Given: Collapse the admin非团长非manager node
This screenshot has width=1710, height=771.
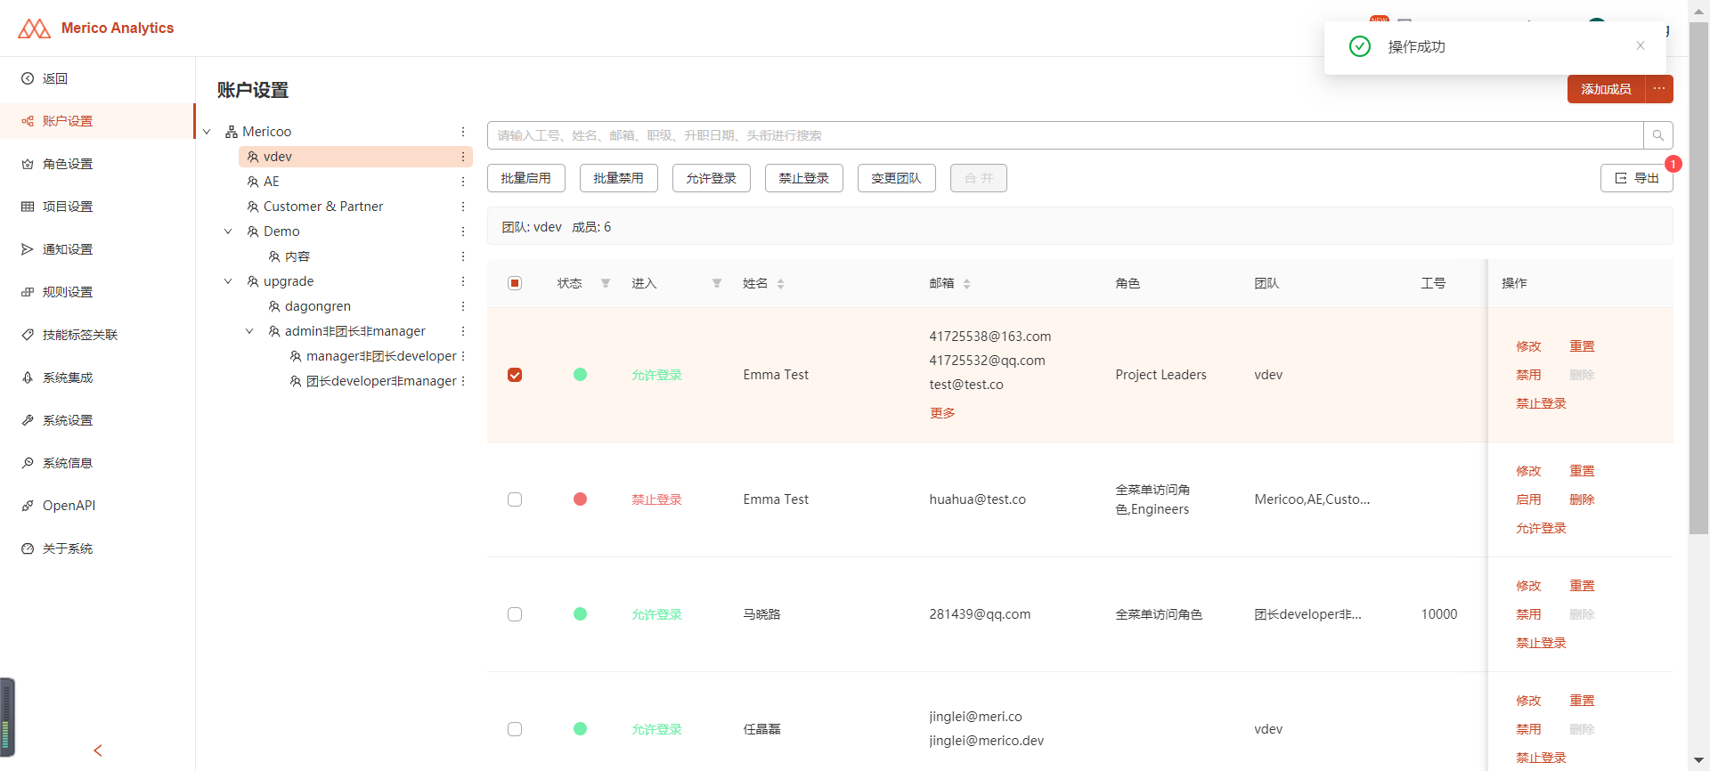Looking at the screenshot, I should coord(249,331).
